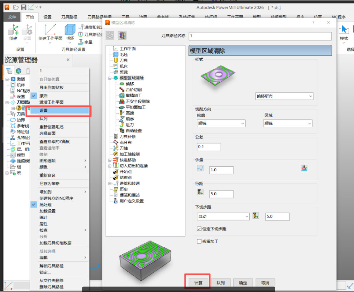Click the open project folder icon

click(16, 7)
